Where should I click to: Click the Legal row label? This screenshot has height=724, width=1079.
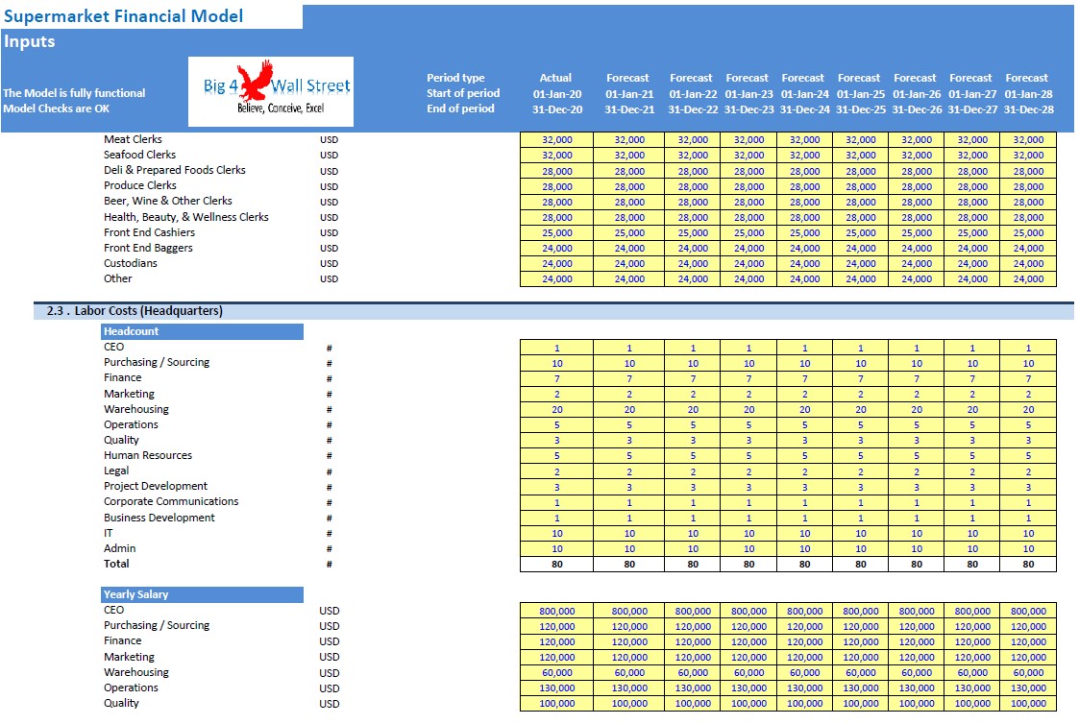point(116,471)
